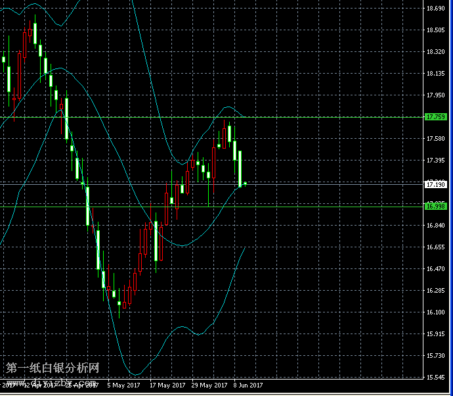The width and height of the screenshot is (453, 396).
Task: Click the 18.690 price axis label
Action: tap(436, 9)
